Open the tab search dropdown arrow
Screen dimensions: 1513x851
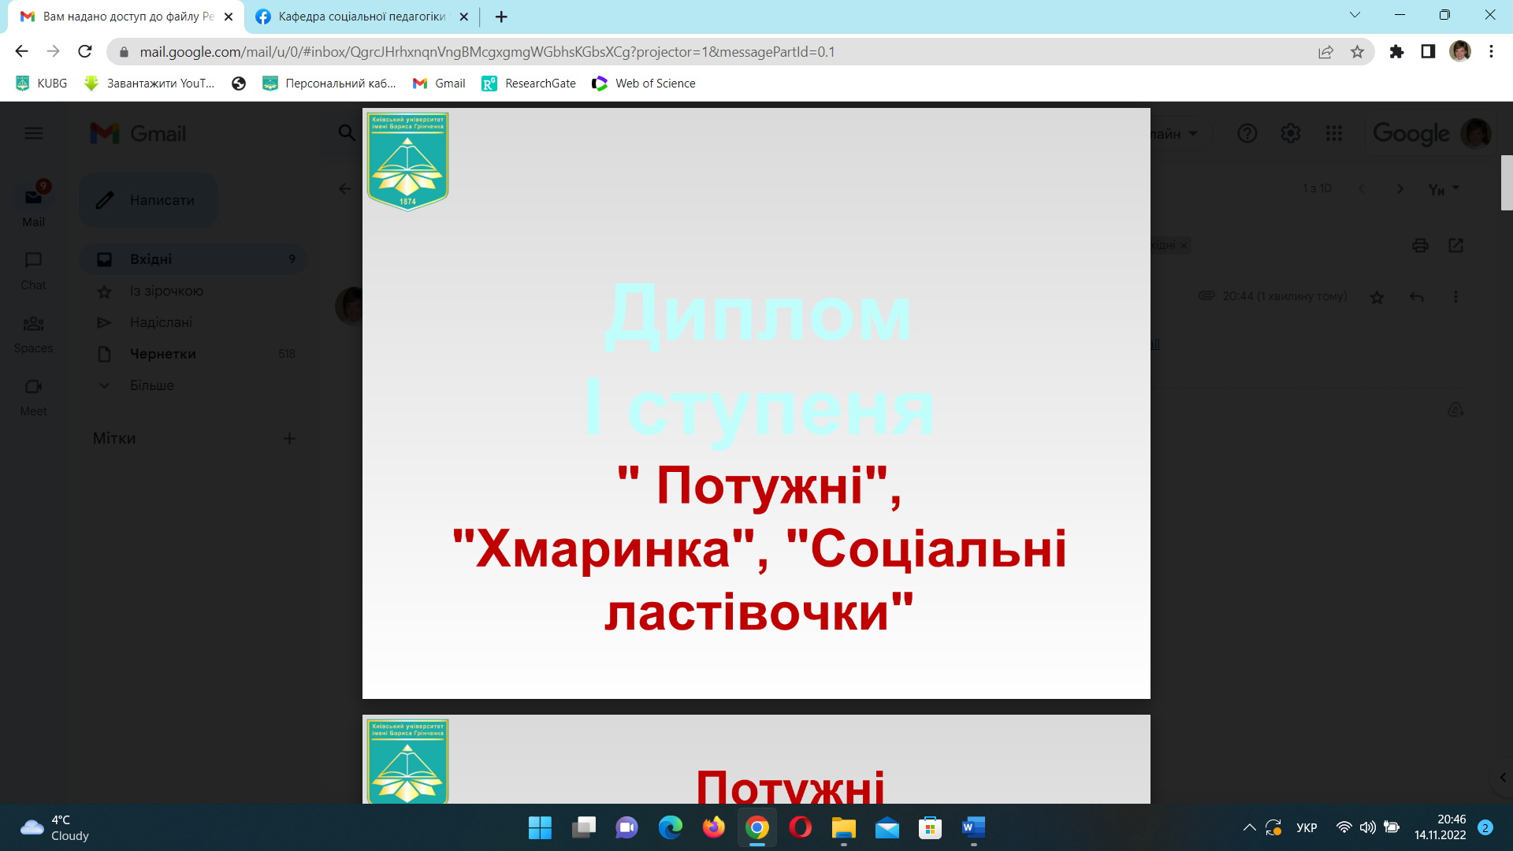point(1355,15)
